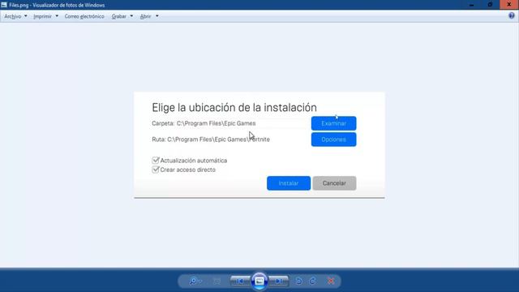Click the heading Elige la ubicación de la instalación
This screenshot has height=292, width=519.
click(x=234, y=108)
